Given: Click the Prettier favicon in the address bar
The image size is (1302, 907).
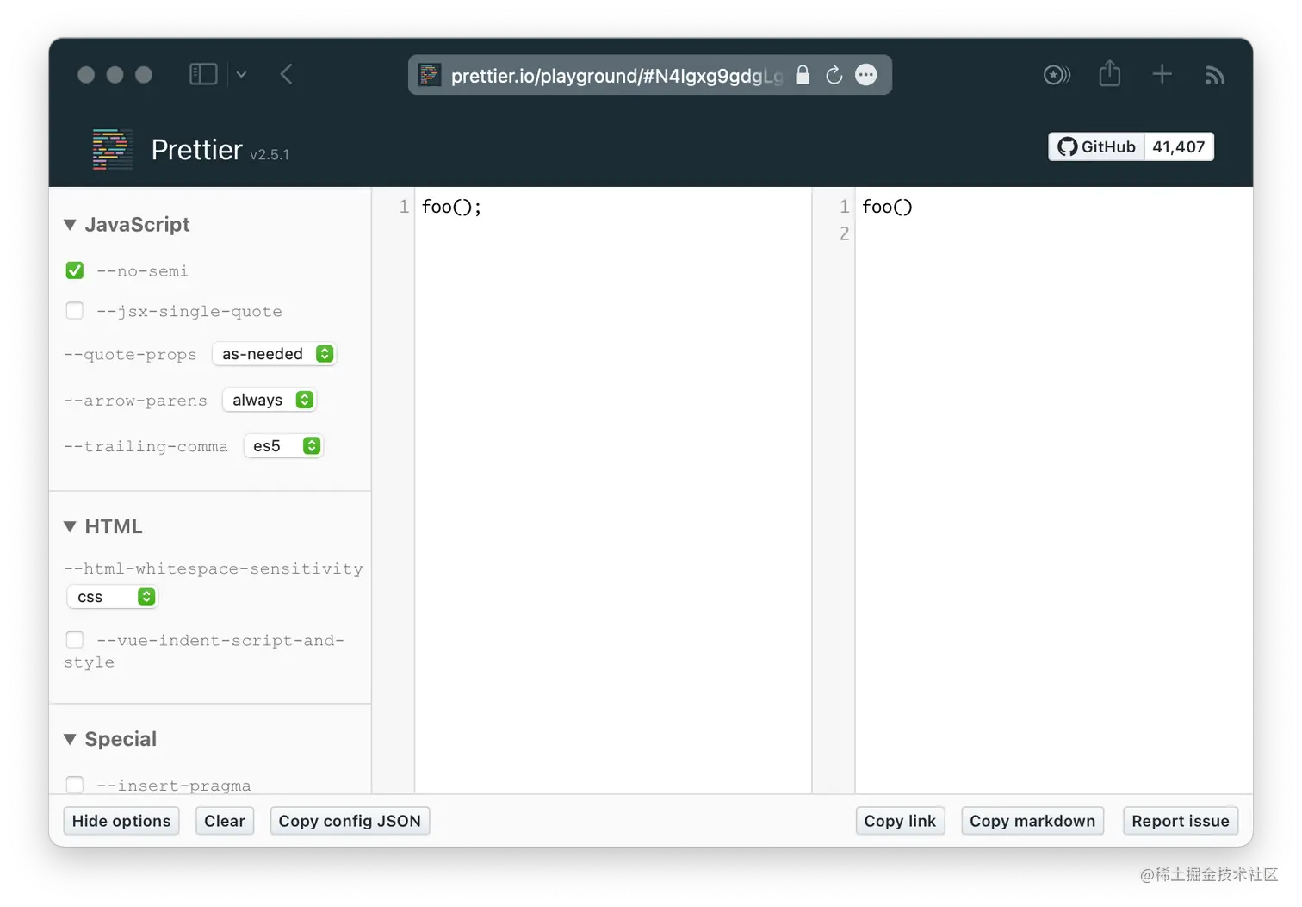Looking at the screenshot, I should click(x=429, y=75).
